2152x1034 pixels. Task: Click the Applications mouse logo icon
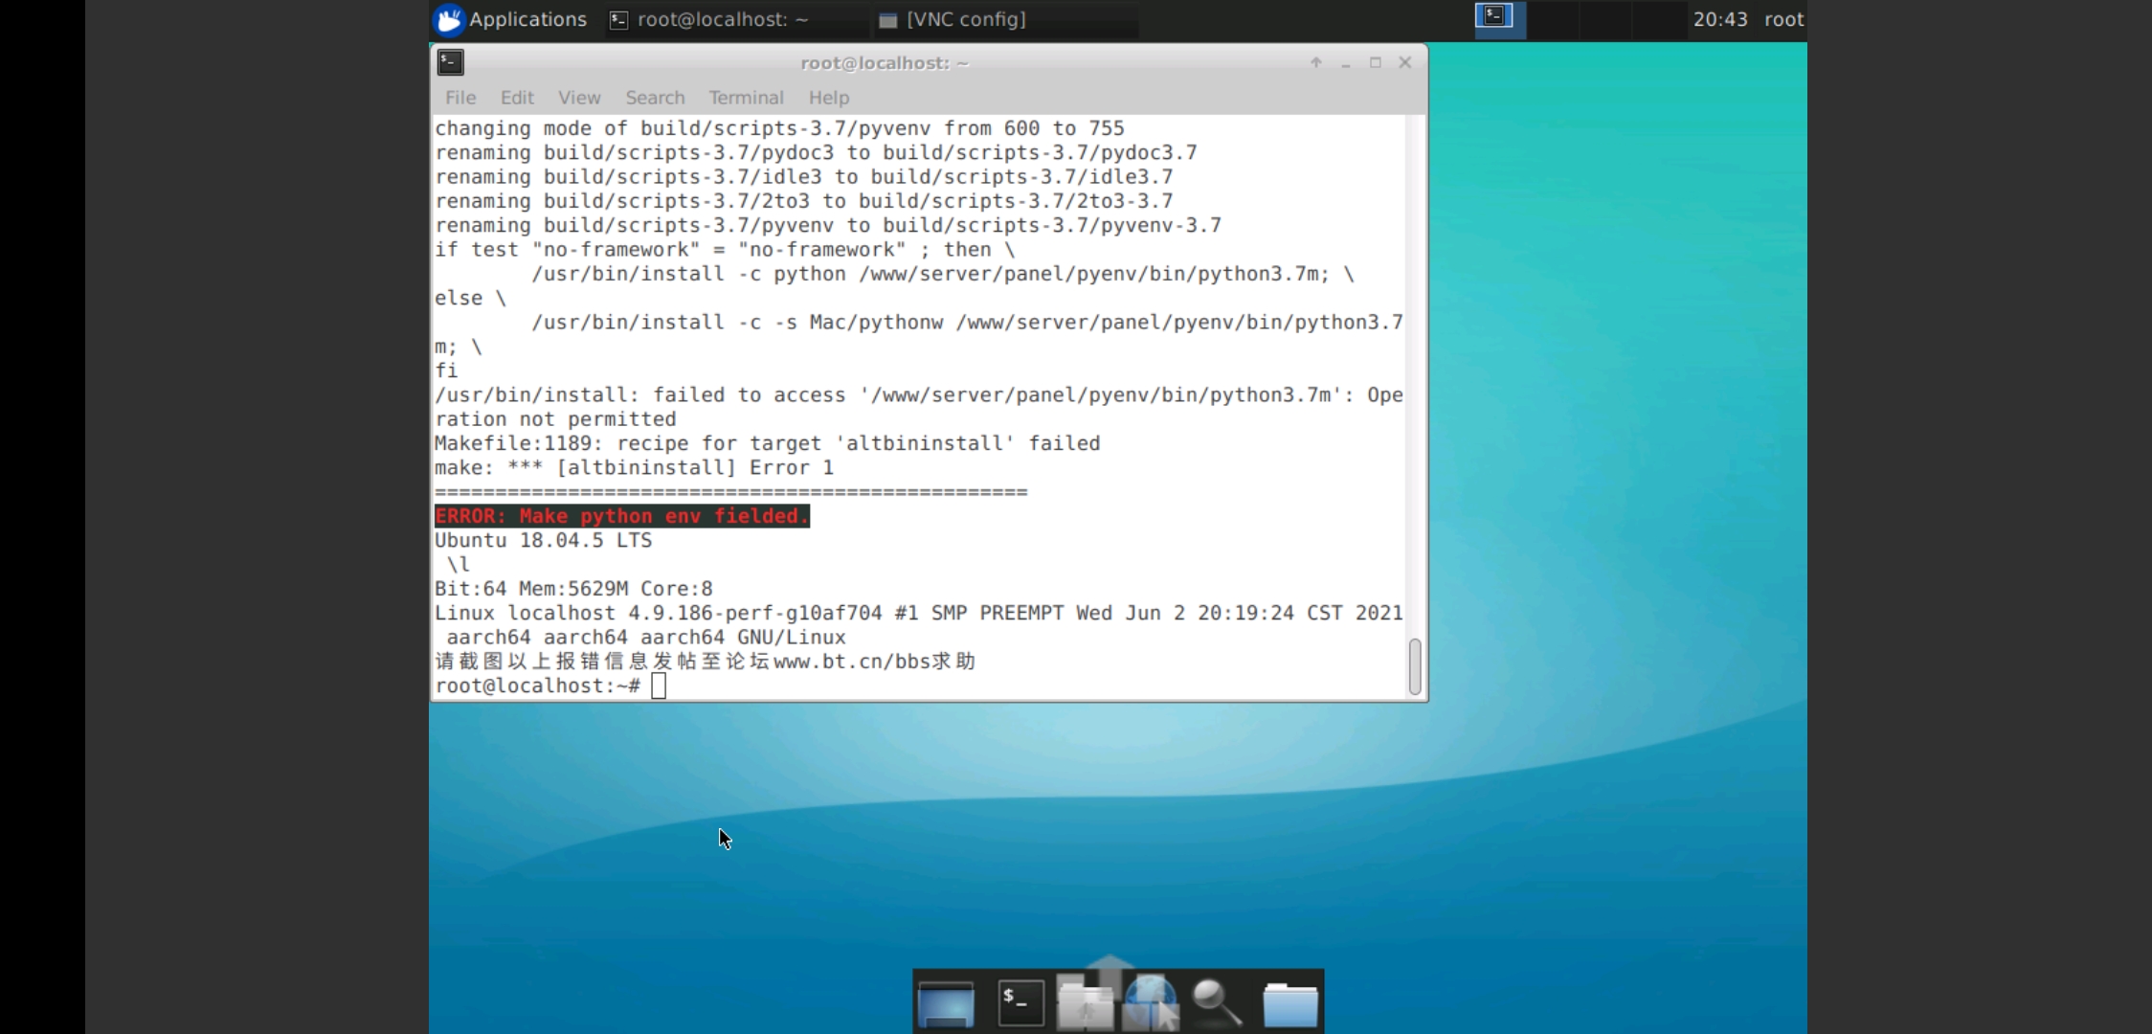pyautogui.click(x=449, y=19)
